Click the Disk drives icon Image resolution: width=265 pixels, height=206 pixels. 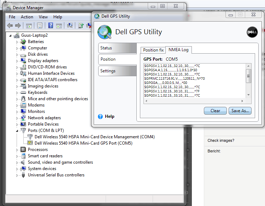tap(23, 55)
